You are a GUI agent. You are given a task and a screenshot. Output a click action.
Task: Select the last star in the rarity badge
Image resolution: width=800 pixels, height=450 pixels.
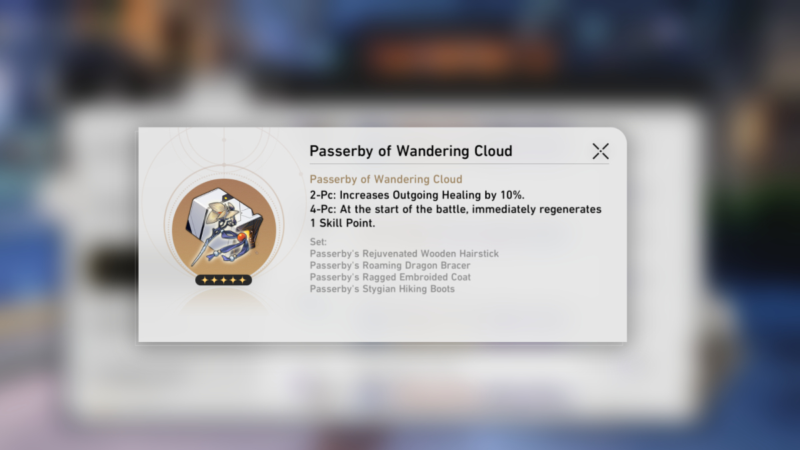pyautogui.click(x=242, y=280)
